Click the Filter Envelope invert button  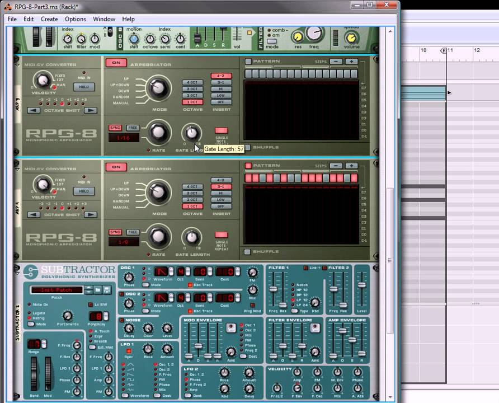(315, 328)
